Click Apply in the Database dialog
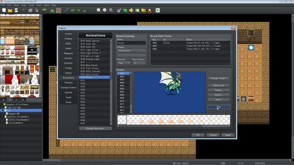This screenshot has height=165, width=294. (x=228, y=135)
